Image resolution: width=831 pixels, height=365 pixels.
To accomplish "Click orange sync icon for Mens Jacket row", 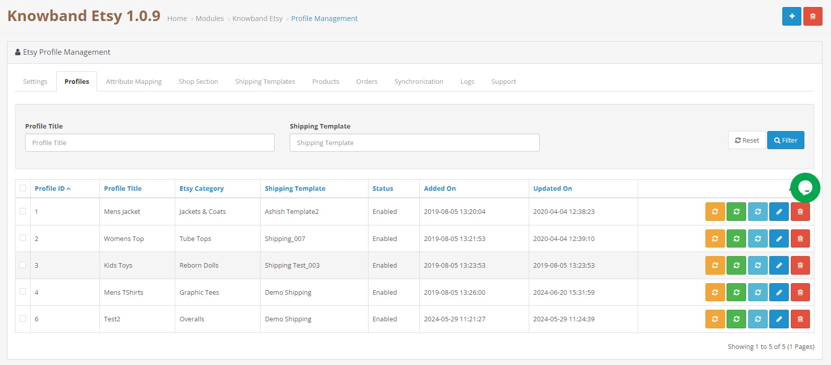I will 715,211.
